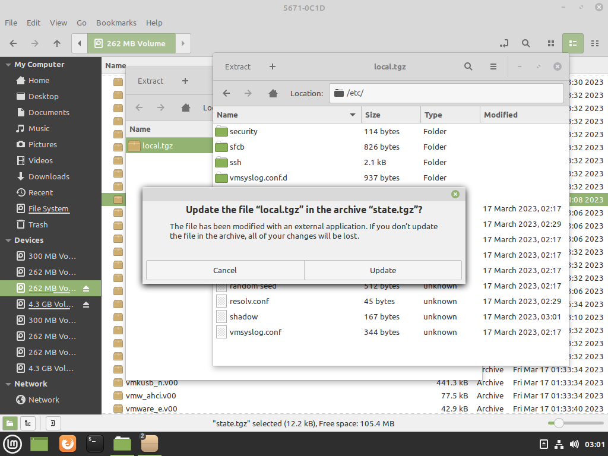Screen dimensions: 608x456
Task: Hide the sidebar toggle button
Action: coord(53,423)
